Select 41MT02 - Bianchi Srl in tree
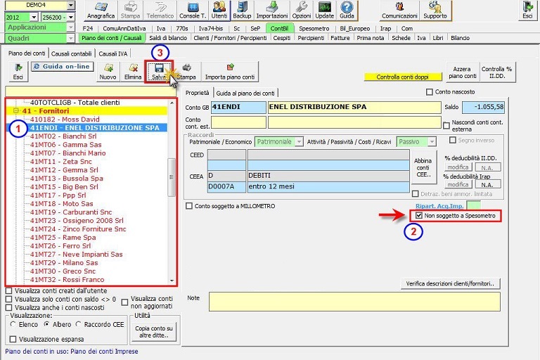 pyautogui.click(x=63, y=136)
